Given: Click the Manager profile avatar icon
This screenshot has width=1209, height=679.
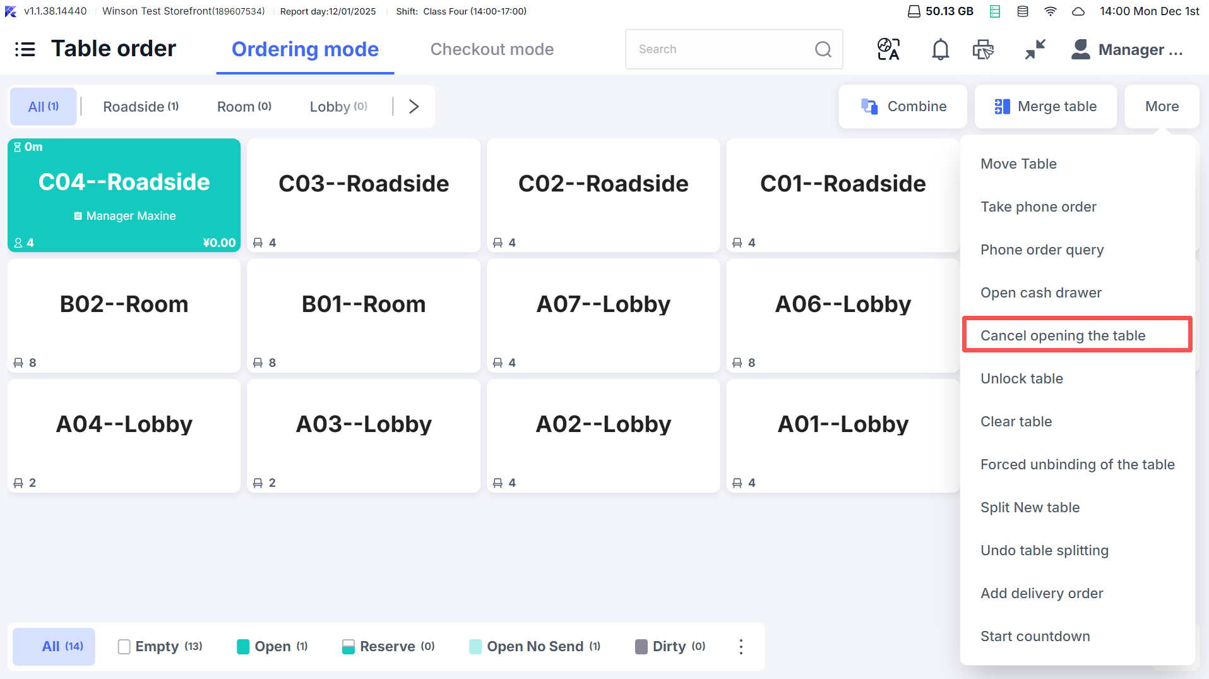Looking at the screenshot, I should 1080,49.
